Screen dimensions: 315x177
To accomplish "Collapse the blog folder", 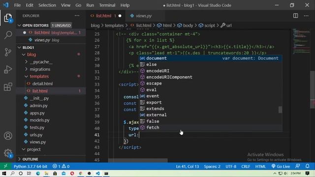I will coord(24,55).
